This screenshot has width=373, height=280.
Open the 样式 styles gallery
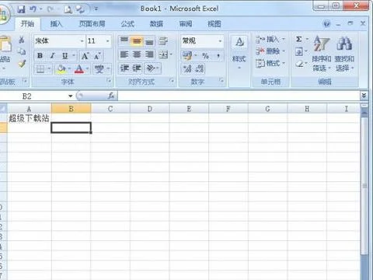239,52
